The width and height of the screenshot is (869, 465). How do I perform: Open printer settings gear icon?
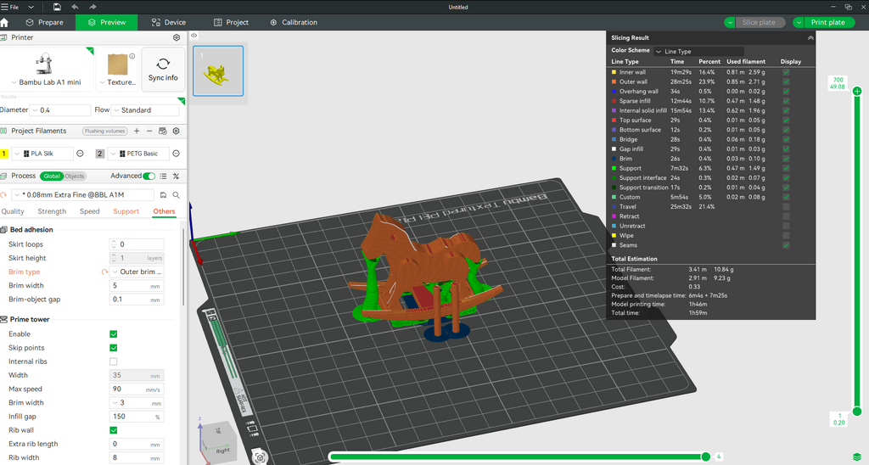[177, 37]
